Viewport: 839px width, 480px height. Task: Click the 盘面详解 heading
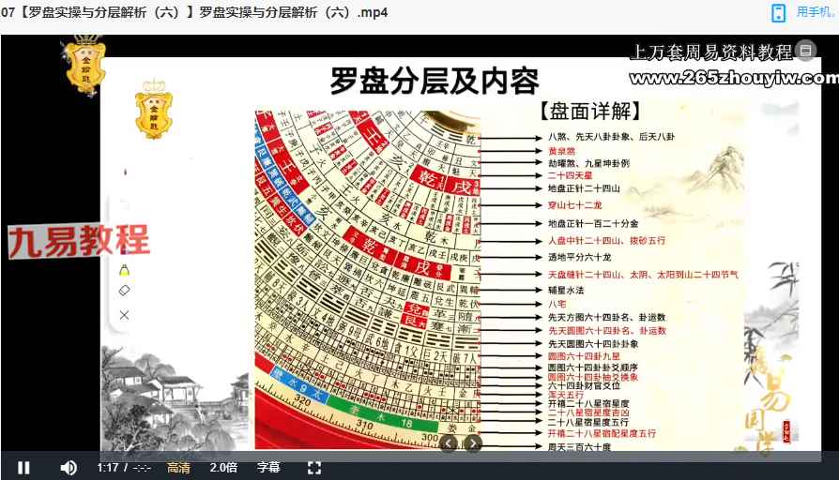[x=590, y=112]
